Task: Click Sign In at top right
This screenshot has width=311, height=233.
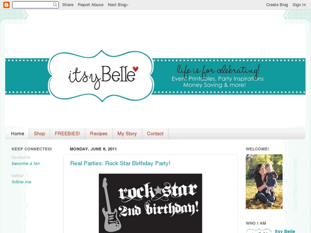Action: click(x=299, y=5)
